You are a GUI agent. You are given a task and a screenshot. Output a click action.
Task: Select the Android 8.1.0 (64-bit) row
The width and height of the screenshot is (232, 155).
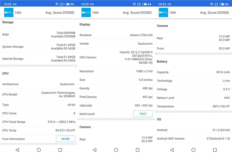193,130
